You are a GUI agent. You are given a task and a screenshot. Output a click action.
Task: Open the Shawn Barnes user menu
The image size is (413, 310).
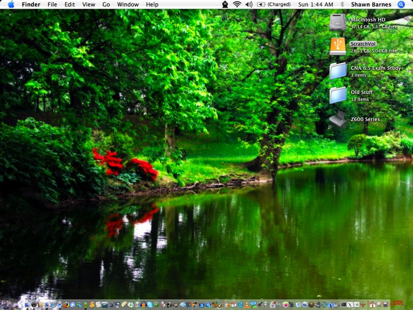[371, 4]
